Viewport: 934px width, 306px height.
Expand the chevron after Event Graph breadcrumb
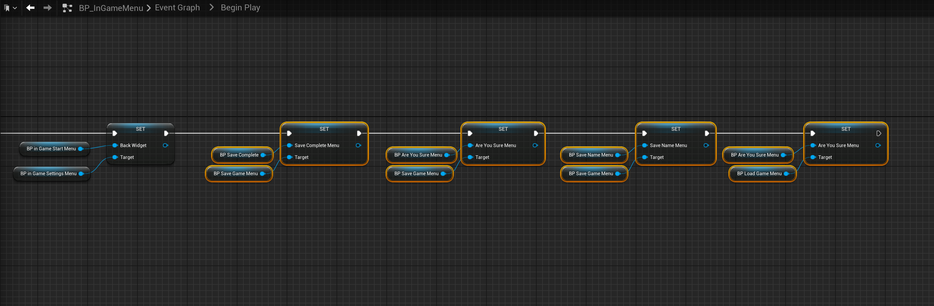pyautogui.click(x=211, y=8)
